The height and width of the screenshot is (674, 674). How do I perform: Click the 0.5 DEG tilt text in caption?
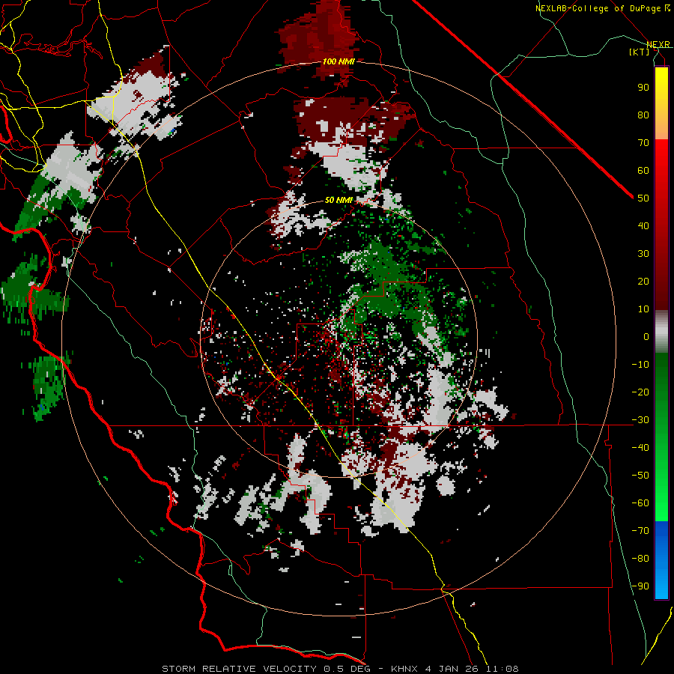pos(347,669)
